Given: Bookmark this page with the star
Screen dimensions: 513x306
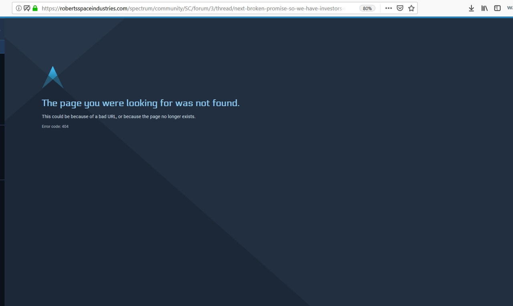Looking at the screenshot, I should tap(411, 8).
